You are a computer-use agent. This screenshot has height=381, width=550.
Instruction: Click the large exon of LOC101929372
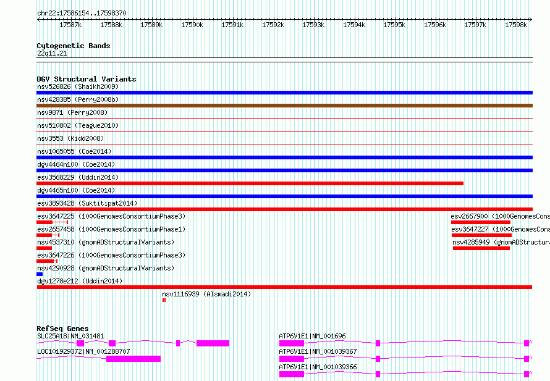pos(133,359)
